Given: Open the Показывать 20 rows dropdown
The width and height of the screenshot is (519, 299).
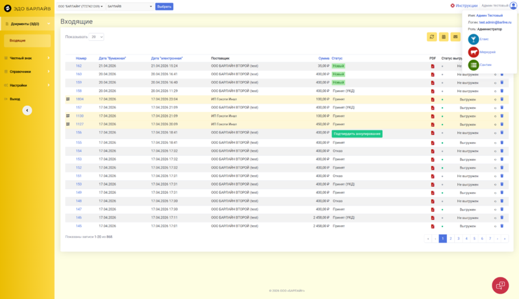Looking at the screenshot, I should (x=96, y=37).
